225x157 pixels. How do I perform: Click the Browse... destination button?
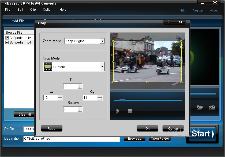pyautogui.click(x=134, y=139)
